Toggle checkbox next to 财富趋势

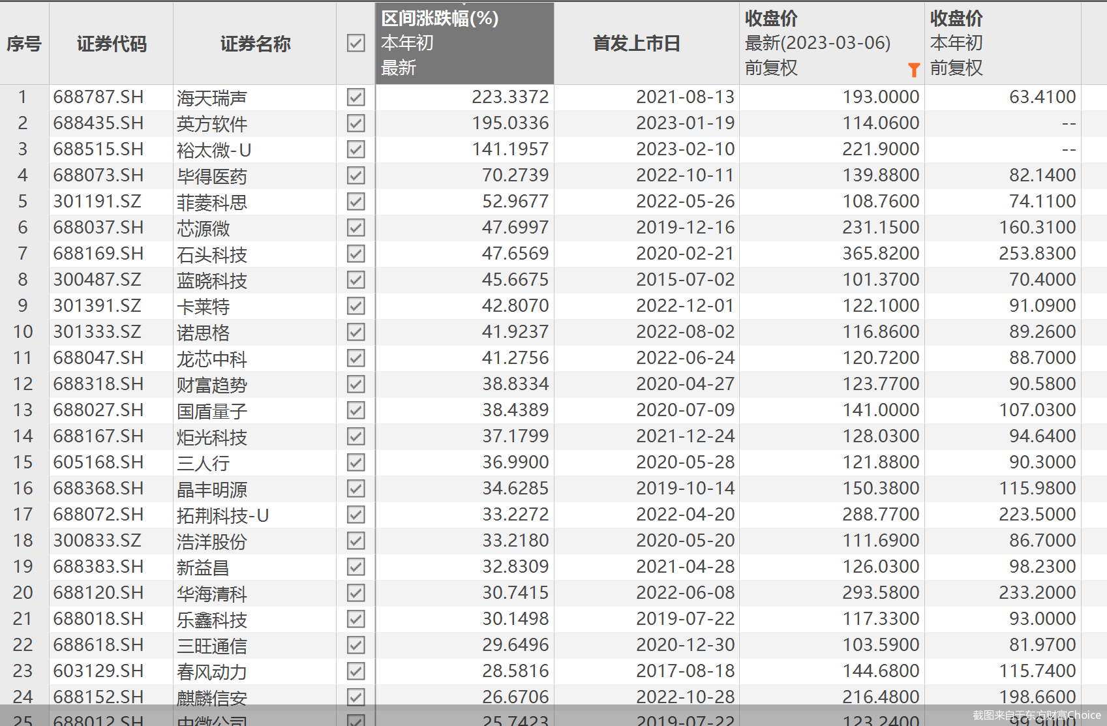[356, 384]
